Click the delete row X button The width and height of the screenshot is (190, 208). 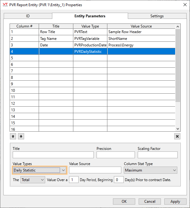[177, 136]
